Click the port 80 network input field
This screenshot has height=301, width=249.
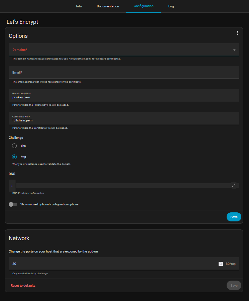114,264
